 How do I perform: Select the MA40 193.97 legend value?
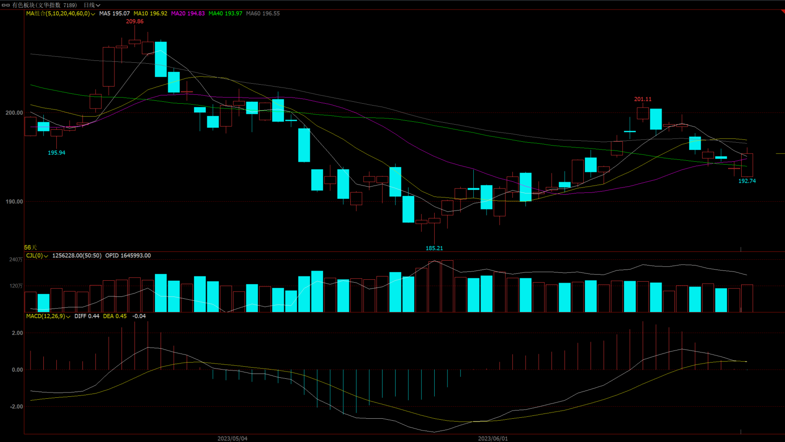coord(225,14)
